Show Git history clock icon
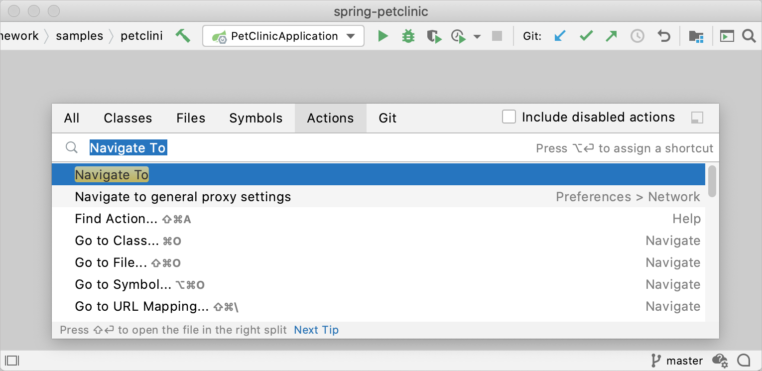This screenshot has height=371, width=762. 637,36
